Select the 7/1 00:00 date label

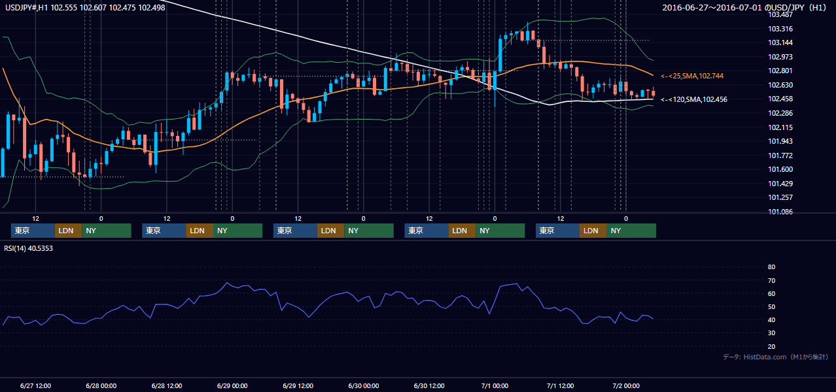click(495, 385)
